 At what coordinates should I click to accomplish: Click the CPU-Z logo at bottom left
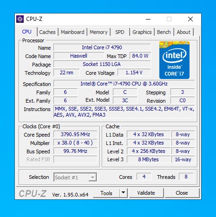pos(33,194)
